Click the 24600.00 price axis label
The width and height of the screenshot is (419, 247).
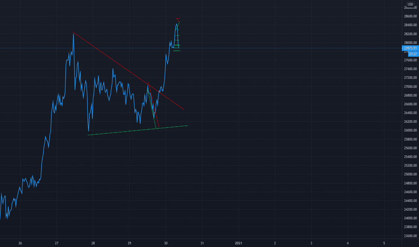coord(410,192)
